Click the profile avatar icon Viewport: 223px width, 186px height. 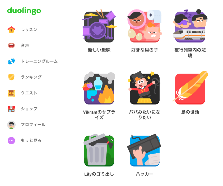click(11, 125)
